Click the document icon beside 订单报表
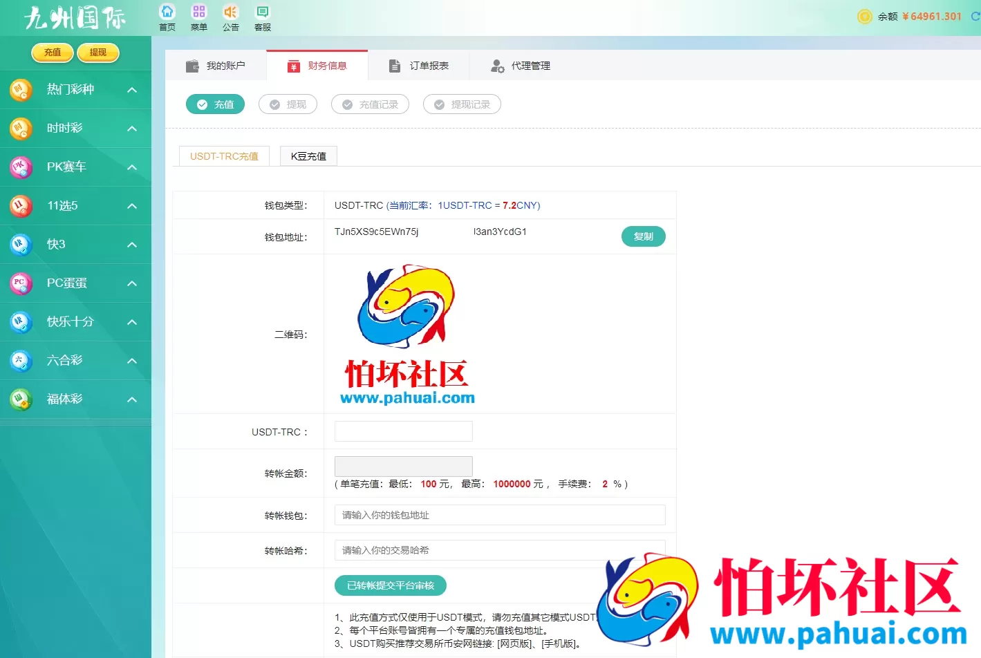This screenshot has width=981, height=658. click(395, 66)
